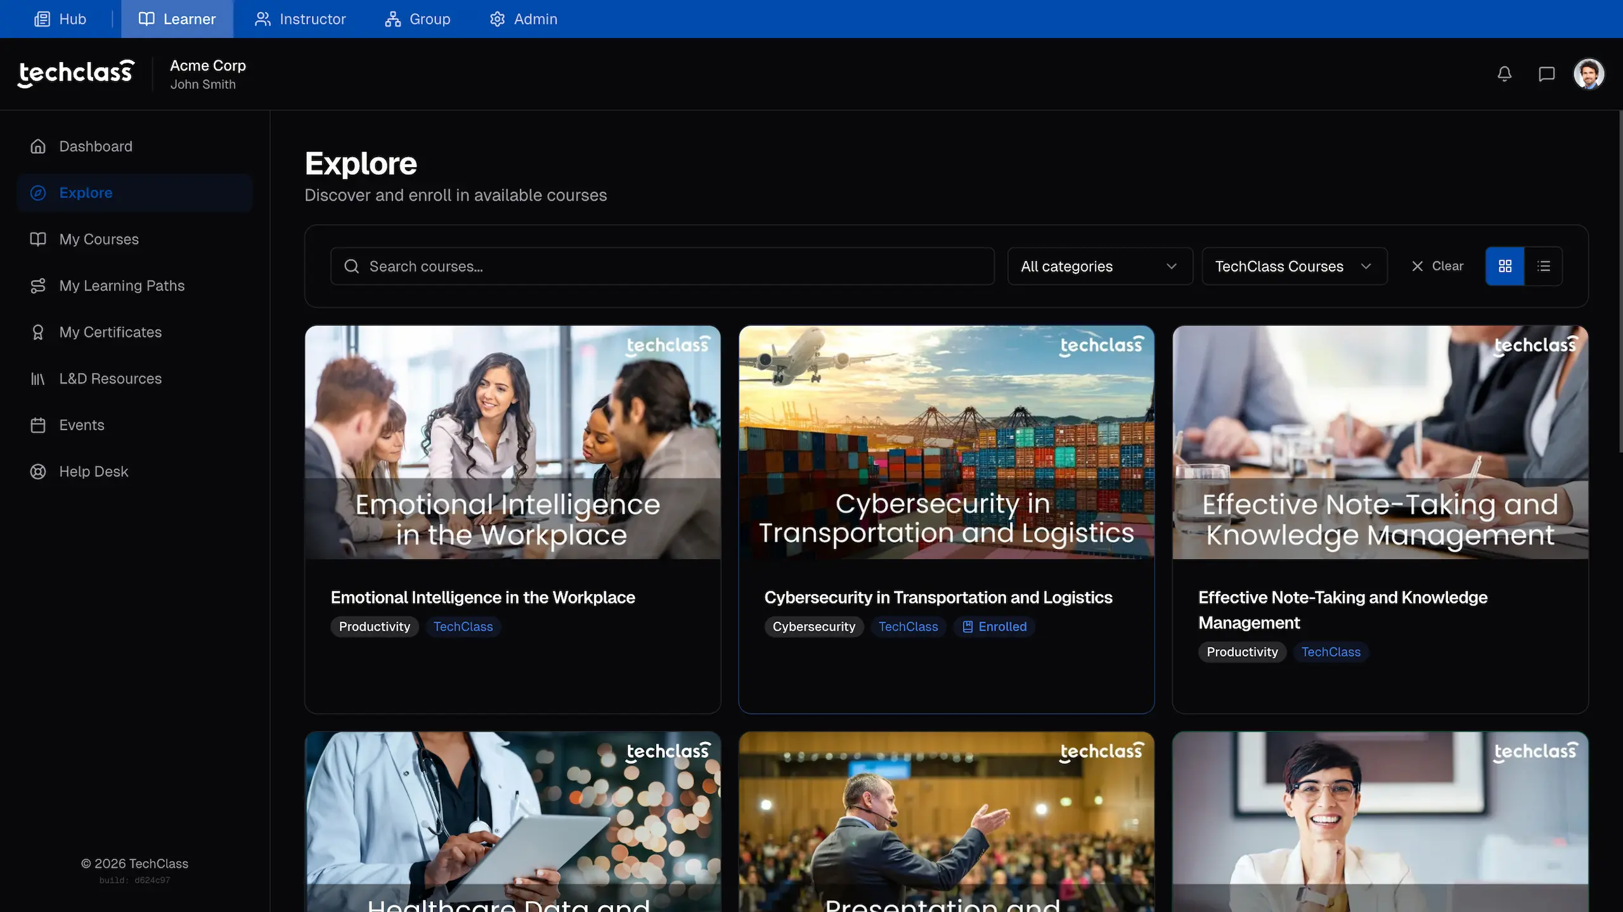Switch to the Admin tab
Screen dimensions: 1623x912
coord(523,19)
